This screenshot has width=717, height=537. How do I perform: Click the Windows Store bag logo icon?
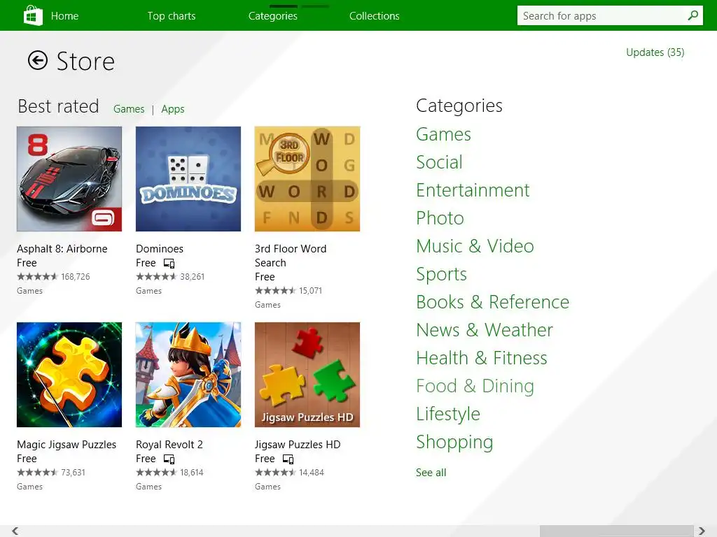click(33, 15)
